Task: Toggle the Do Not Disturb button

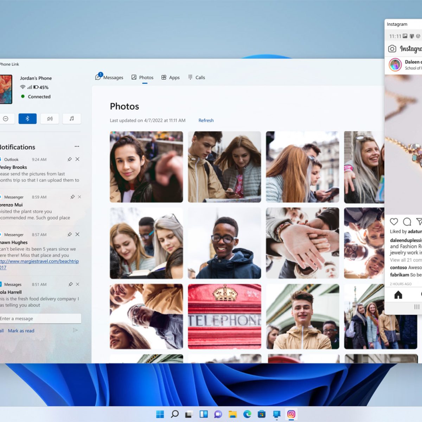Action: 6,119
